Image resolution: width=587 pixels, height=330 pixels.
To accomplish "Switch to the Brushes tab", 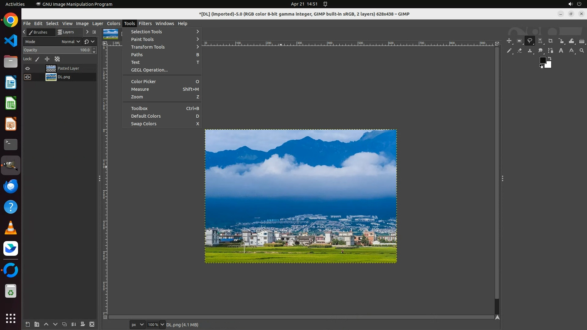I will tap(40, 32).
